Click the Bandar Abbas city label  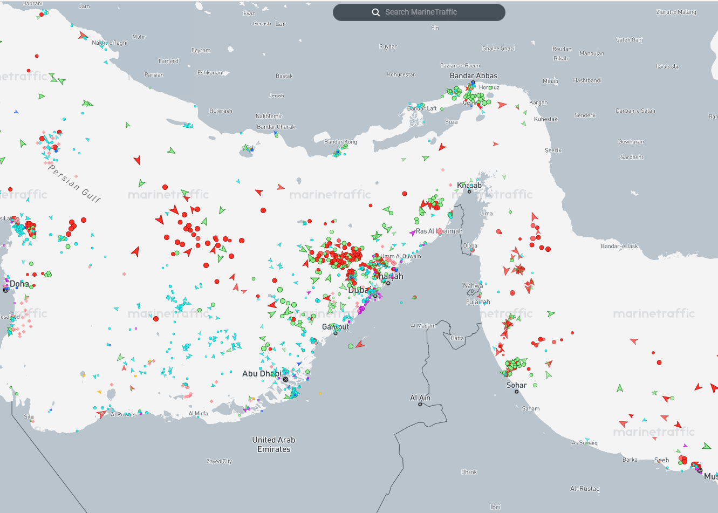(474, 76)
